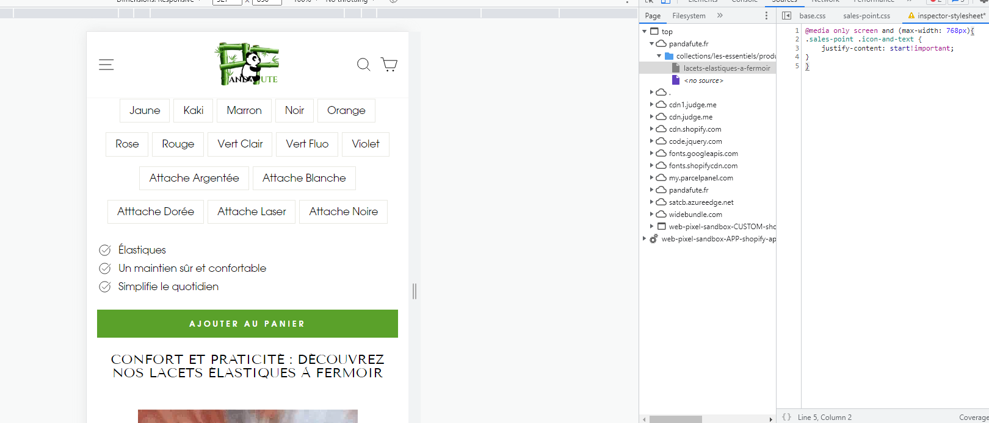Screen dimensions: 989x423
Task: Click the purple file icon of no source
Action: pyautogui.click(x=676, y=80)
